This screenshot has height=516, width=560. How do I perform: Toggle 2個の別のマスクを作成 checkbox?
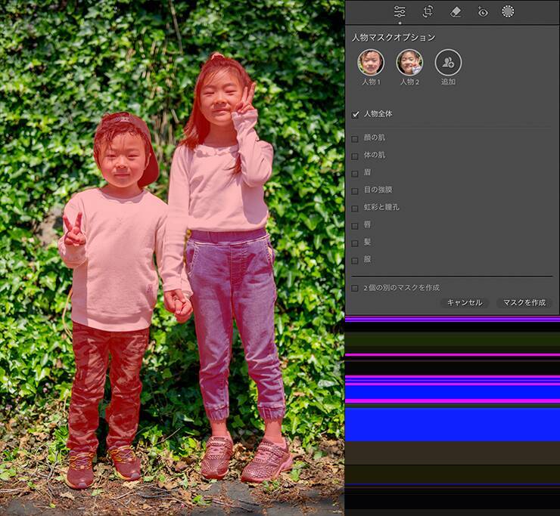(x=355, y=288)
